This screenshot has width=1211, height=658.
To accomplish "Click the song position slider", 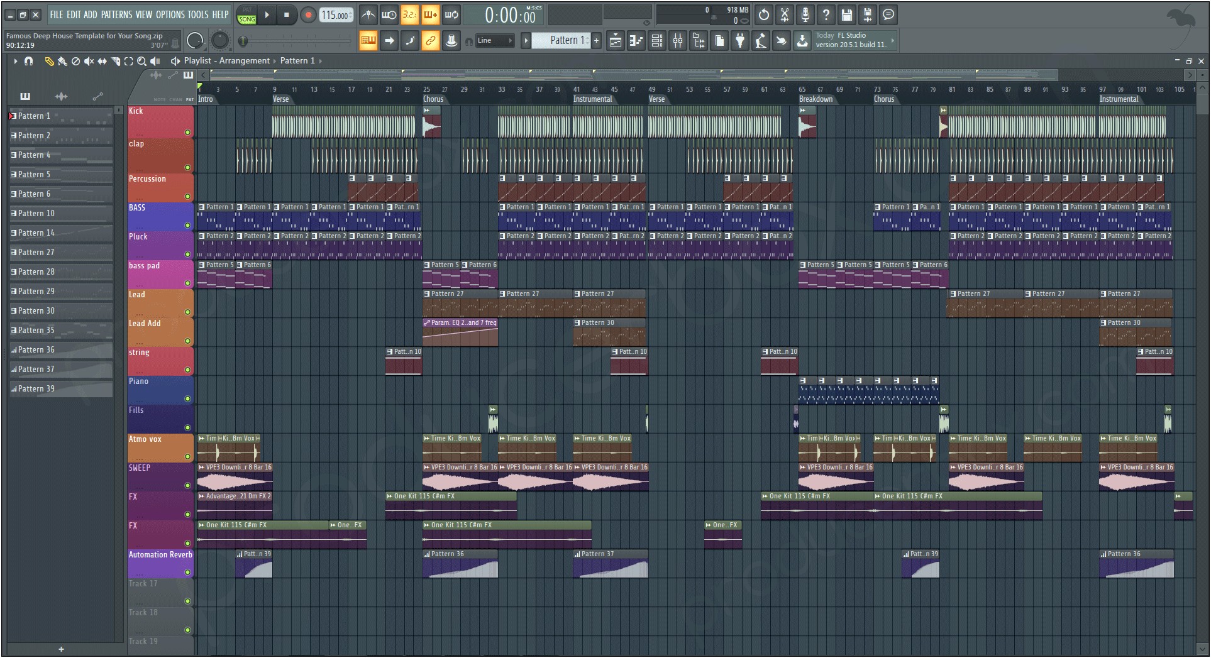I will [x=296, y=41].
